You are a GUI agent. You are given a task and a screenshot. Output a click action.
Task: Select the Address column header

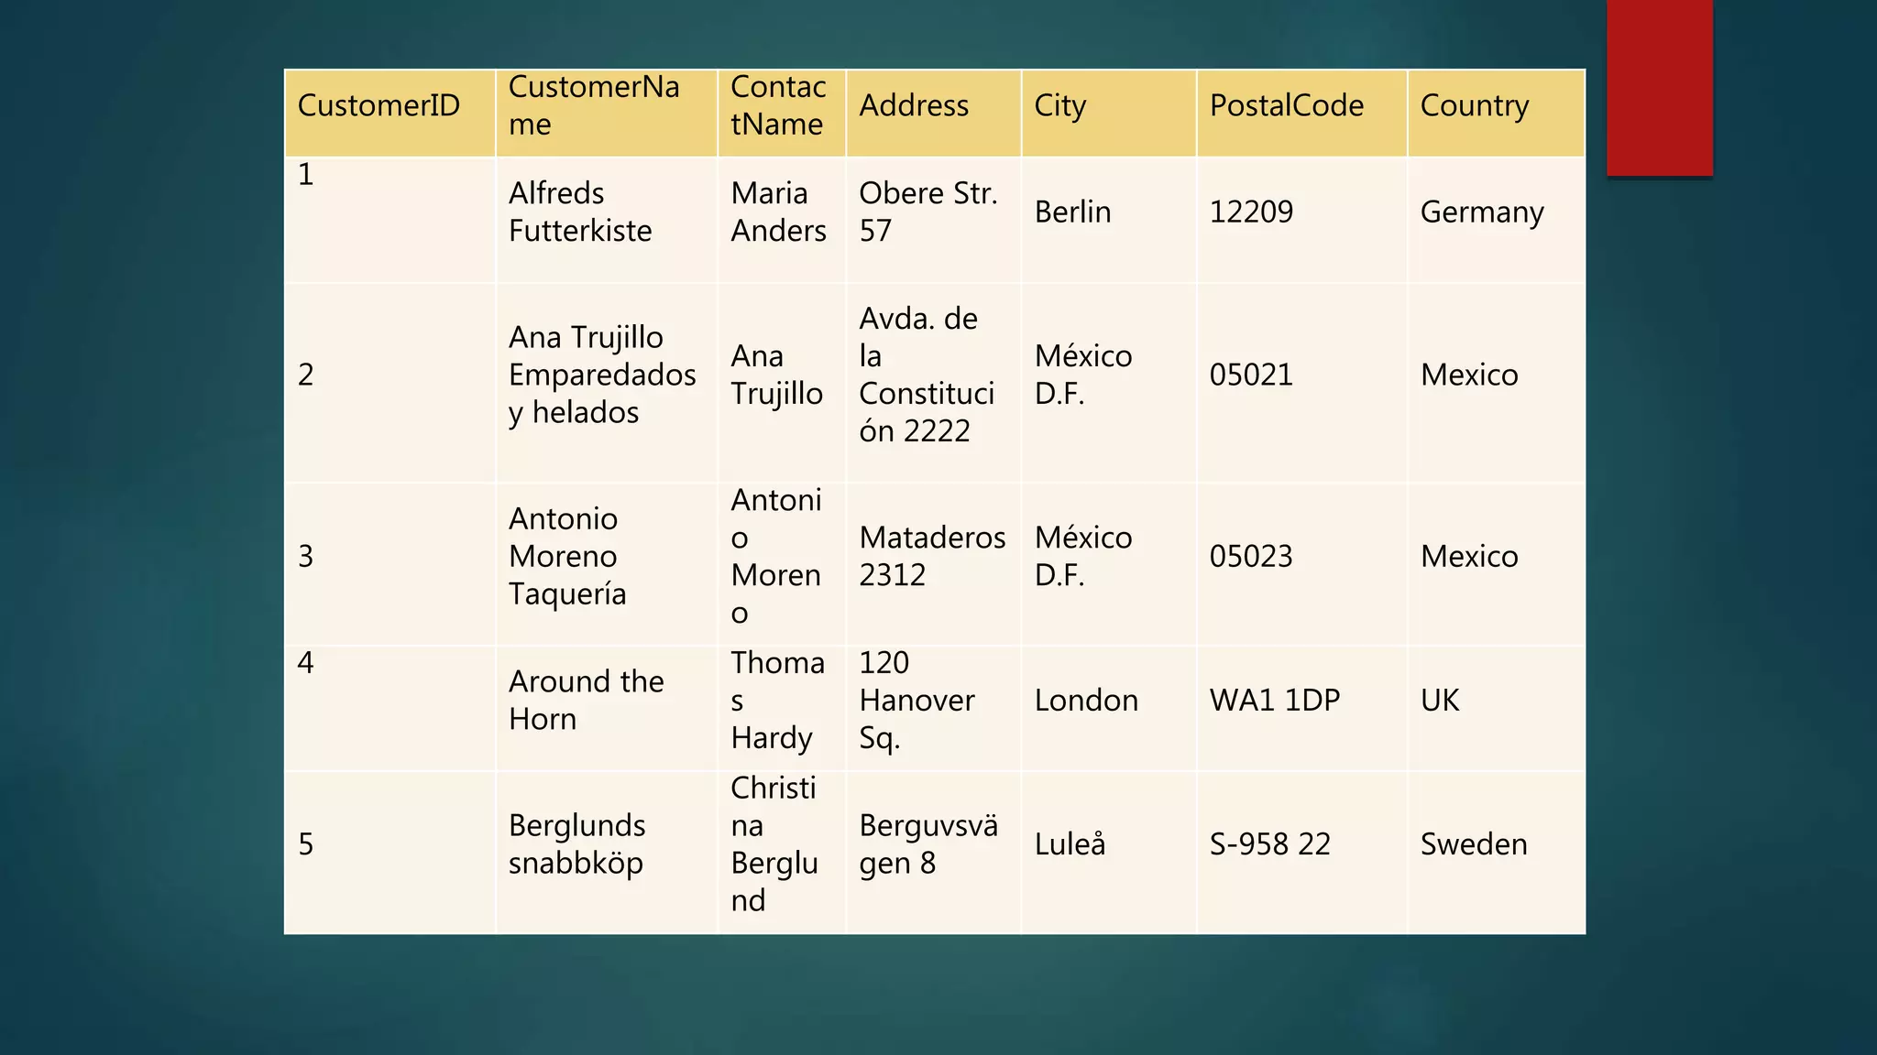point(933,113)
